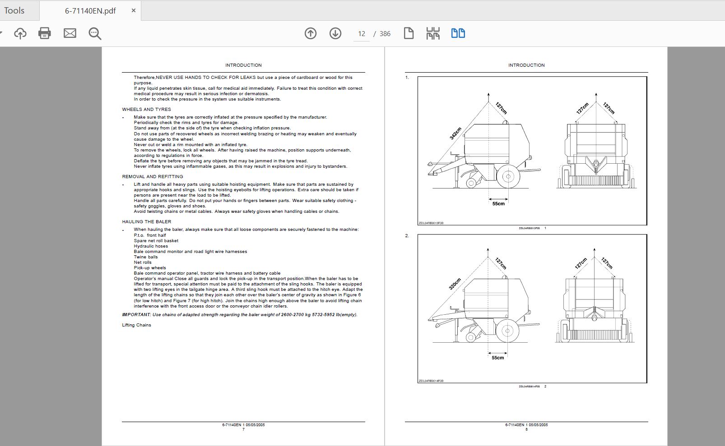725x446 pixels.
Task: Open the page thumbnails grid view
Action: [x=433, y=33]
